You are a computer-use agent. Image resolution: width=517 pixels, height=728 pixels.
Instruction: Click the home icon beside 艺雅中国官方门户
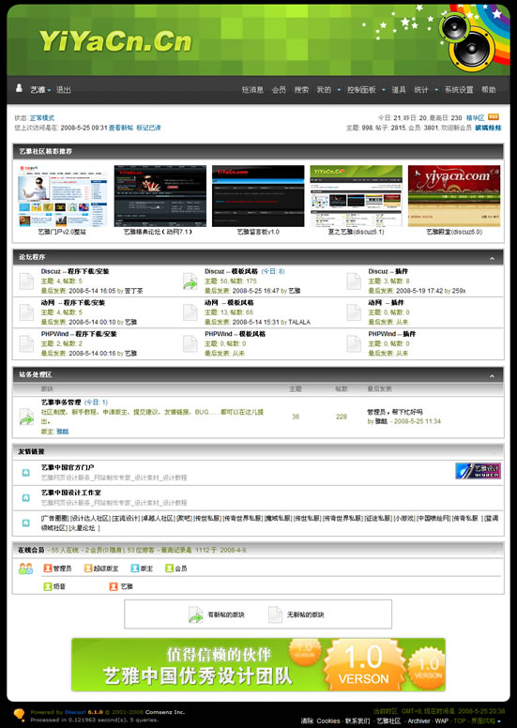[26, 473]
